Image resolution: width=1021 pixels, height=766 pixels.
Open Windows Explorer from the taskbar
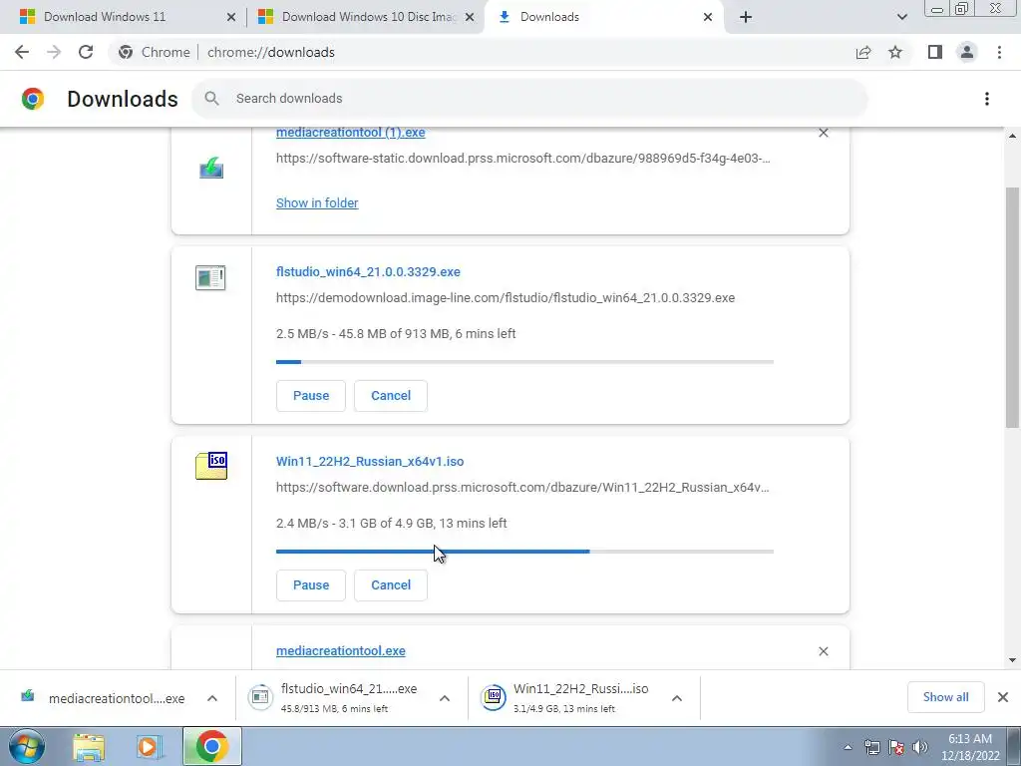[89, 746]
